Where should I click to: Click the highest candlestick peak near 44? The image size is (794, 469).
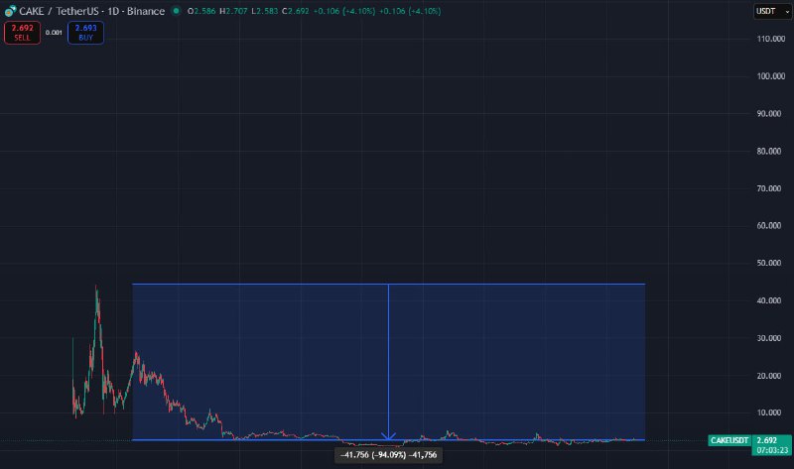(x=96, y=289)
